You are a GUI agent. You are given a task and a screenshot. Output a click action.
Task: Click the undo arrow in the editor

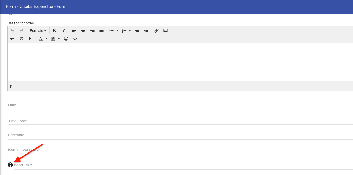click(12, 31)
